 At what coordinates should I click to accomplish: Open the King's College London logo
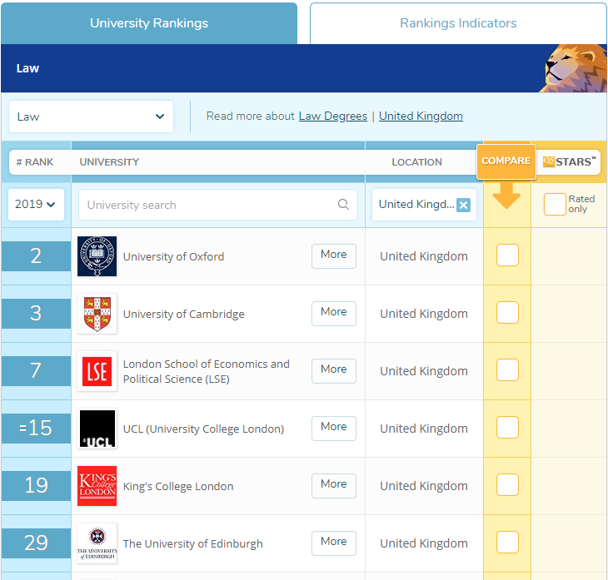(97, 485)
